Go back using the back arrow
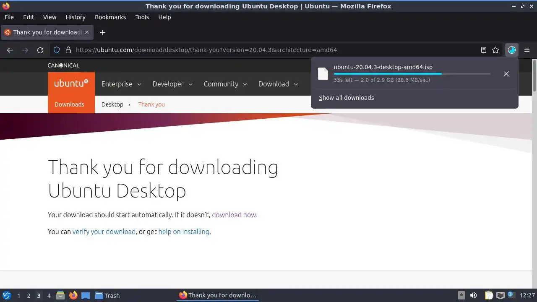Viewport: 537px width, 302px height. point(10,50)
